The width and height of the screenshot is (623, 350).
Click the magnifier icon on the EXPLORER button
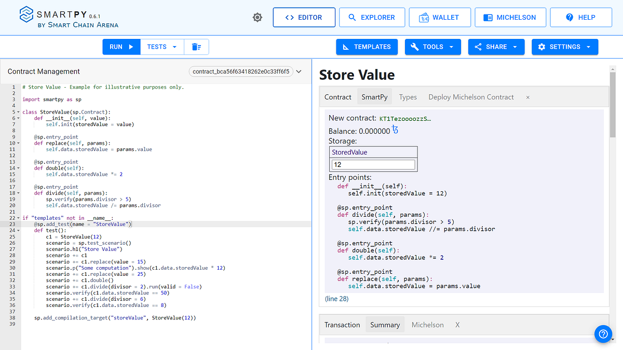point(351,17)
